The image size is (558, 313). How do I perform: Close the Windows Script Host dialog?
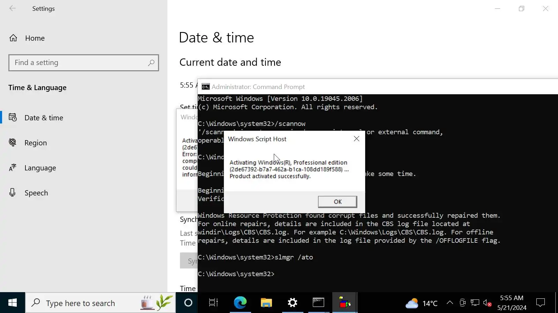click(356, 139)
